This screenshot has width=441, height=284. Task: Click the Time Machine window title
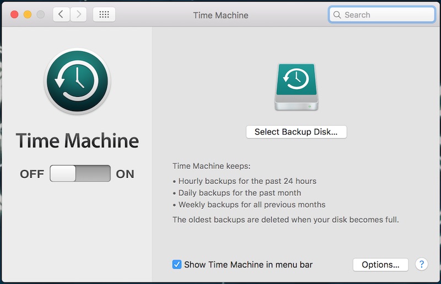[x=220, y=15]
